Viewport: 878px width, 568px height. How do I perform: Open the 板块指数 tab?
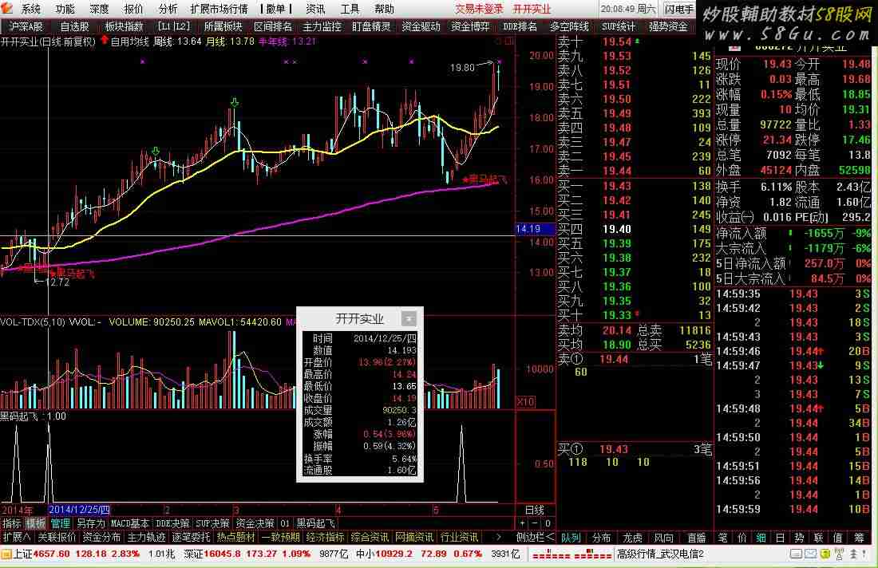(x=124, y=26)
